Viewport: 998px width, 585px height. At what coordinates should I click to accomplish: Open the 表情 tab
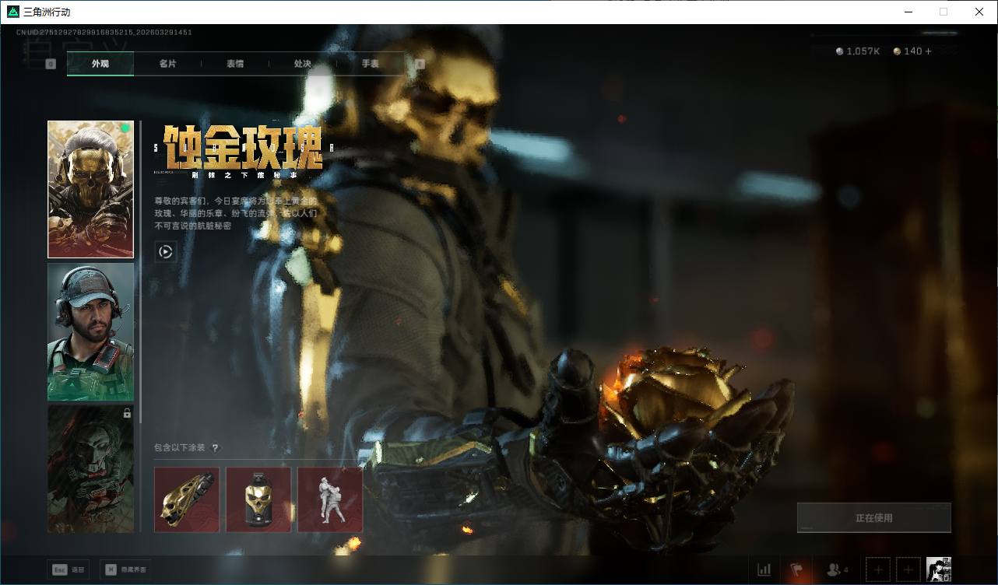[235, 64]
